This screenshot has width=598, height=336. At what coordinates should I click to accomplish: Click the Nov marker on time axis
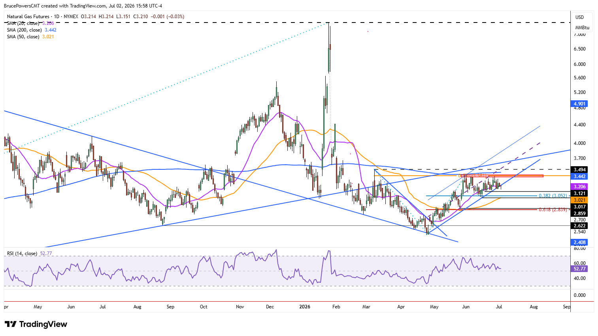coord(240,307)
